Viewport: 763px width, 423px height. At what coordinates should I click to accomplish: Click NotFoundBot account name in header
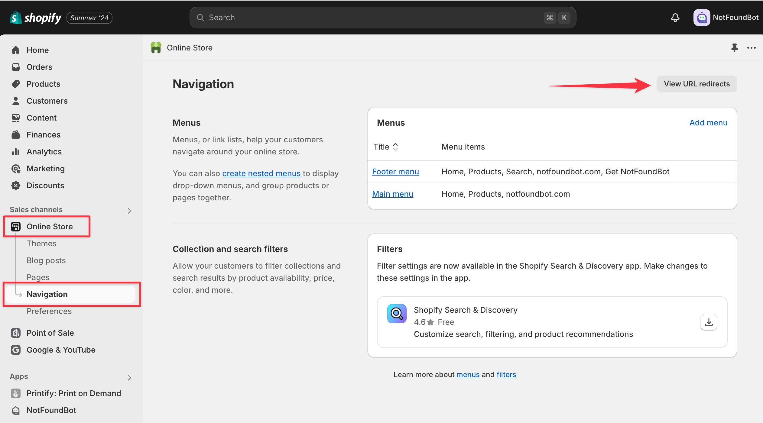[735, 18]
